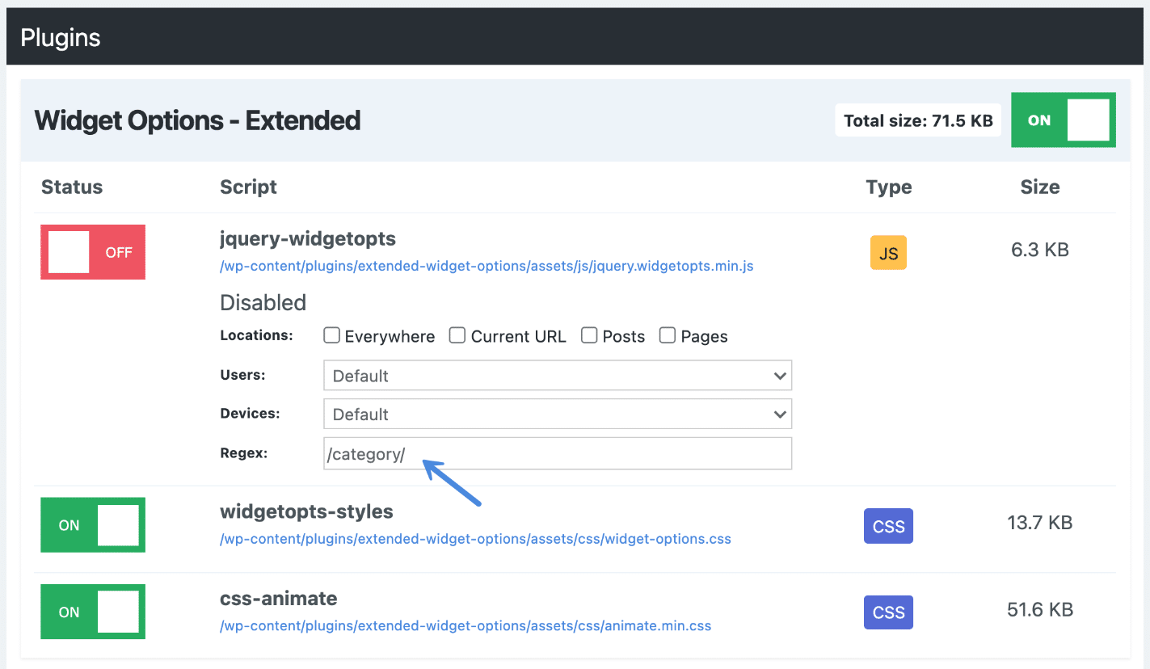Check the Everywhere location checkbox
Viewport: 1150px width, 669px height.
point(331,334)
